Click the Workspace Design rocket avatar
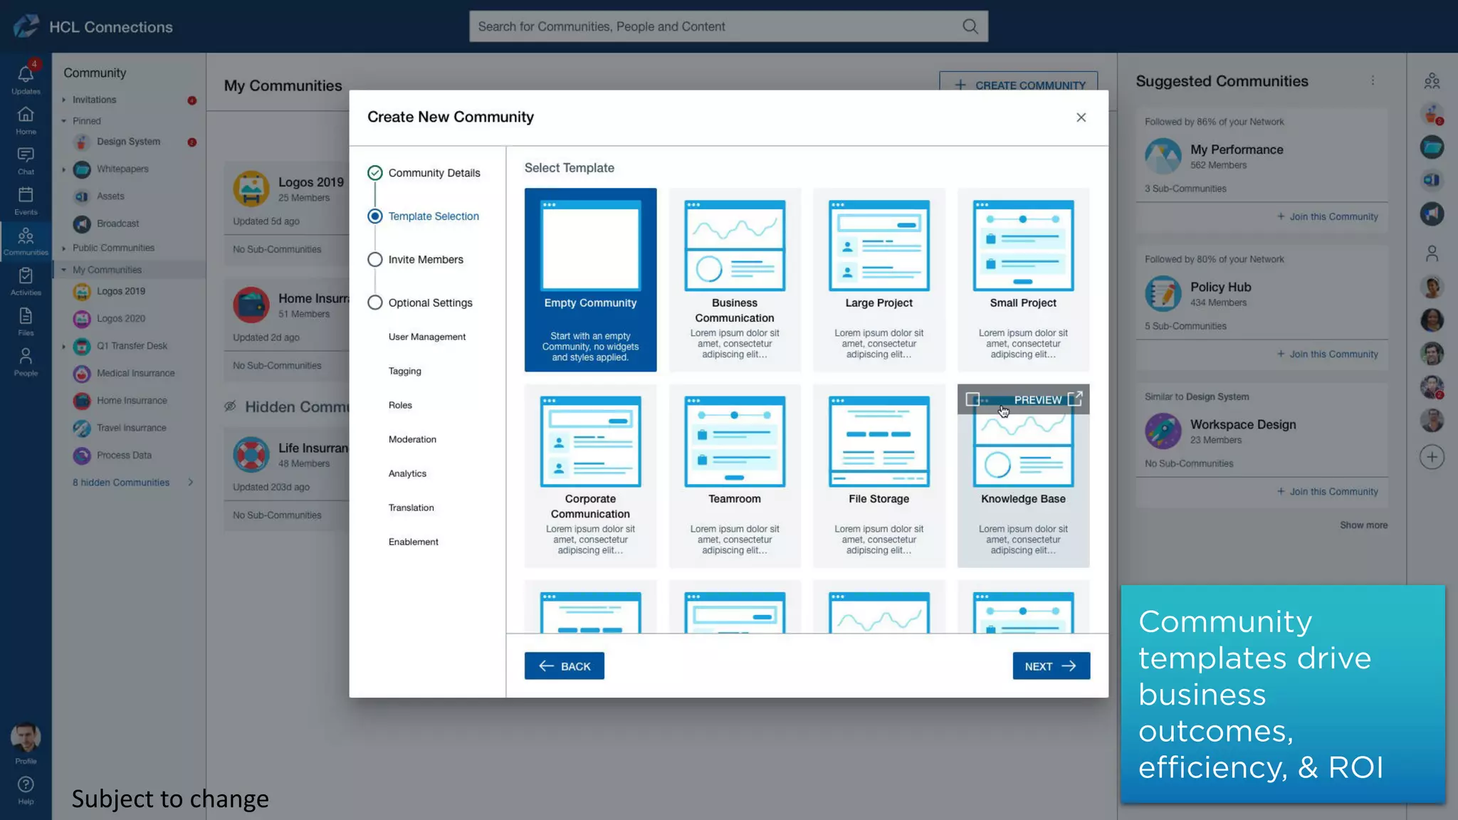Viewport: 1458px width, 820px height. (x=1163, y=431)
